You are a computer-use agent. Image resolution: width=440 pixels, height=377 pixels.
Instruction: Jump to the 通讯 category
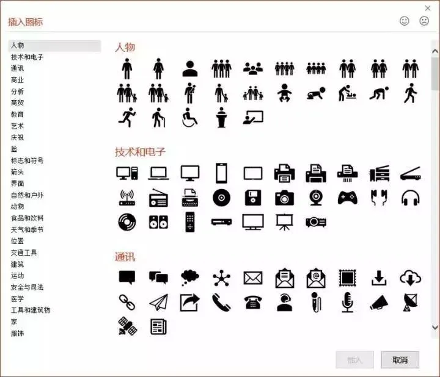17,68
